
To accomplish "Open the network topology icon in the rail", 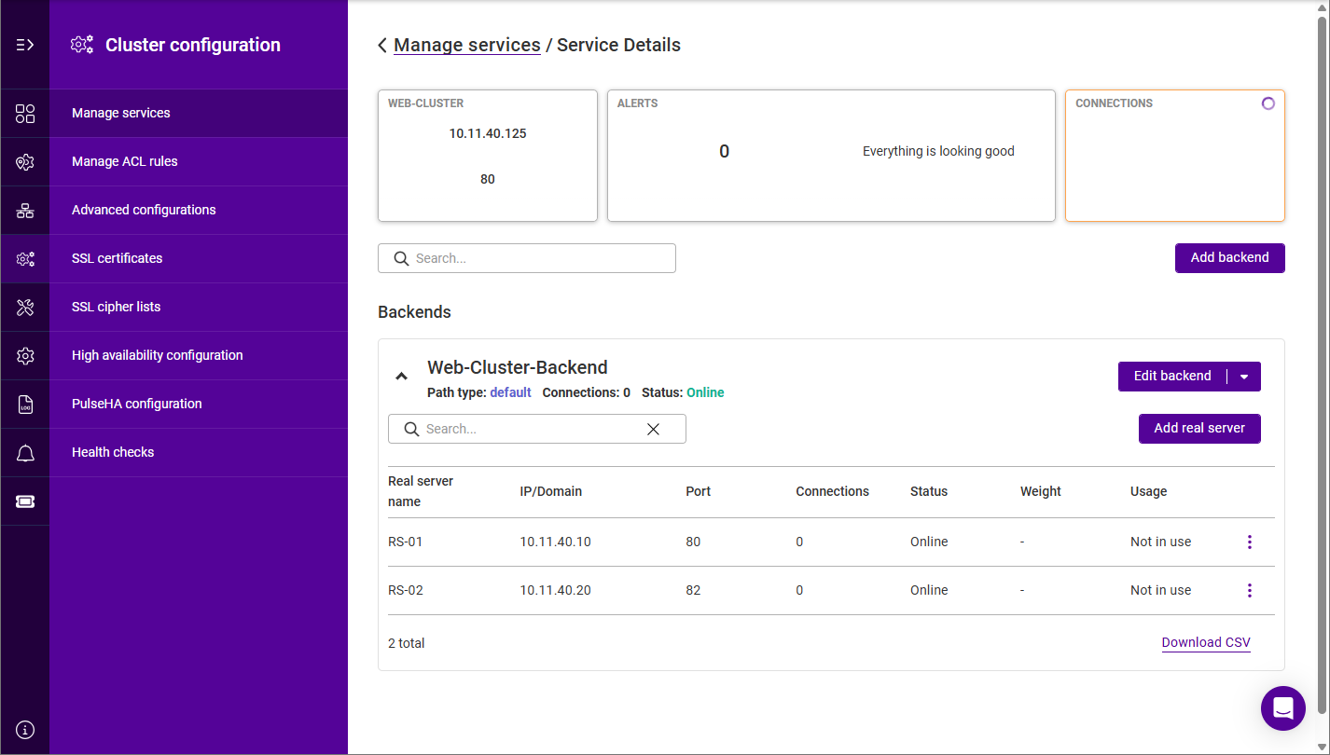I will 25,211.
